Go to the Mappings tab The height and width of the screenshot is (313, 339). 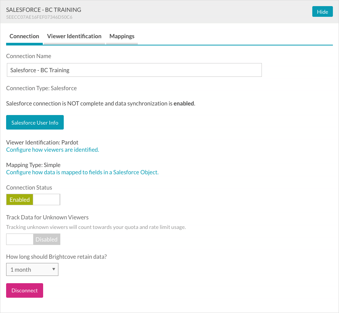click(x=122, y=36)
